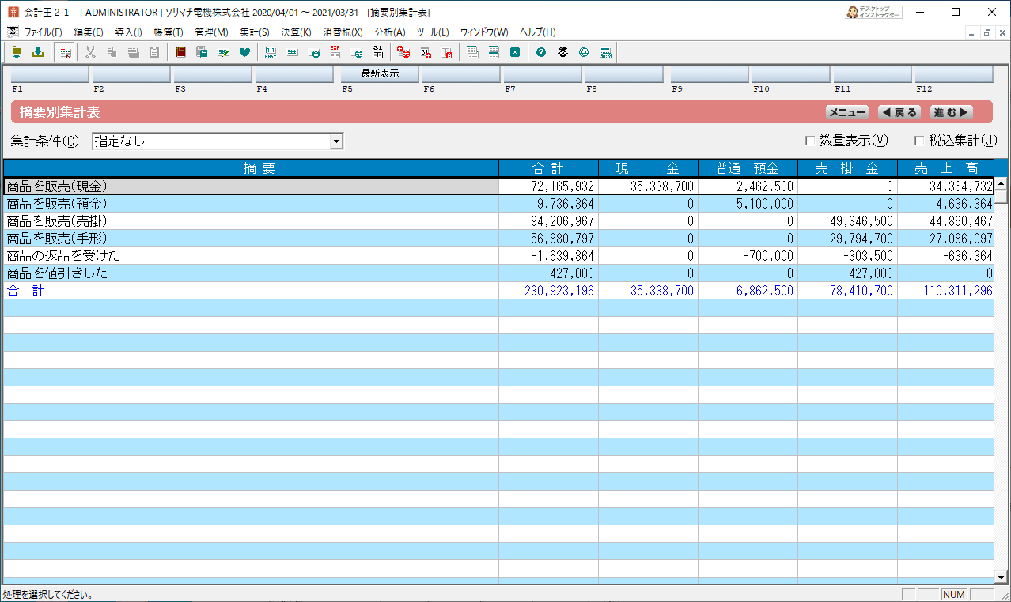Image resolution: width=1011 pixels, height=602 pixels.
Task: Click the 1:1 EASY toolbar icon
Action: click(x=271, y=53)
